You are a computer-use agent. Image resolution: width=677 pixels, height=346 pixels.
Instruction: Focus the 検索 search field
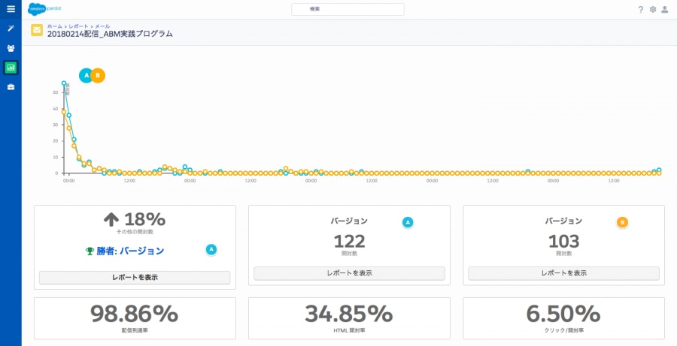point(348,9)
